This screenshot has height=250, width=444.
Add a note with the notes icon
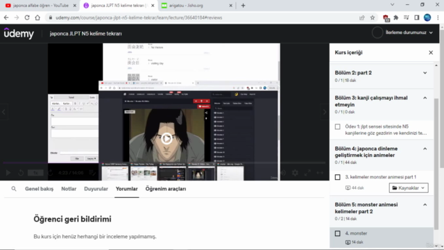click(92, 173)
